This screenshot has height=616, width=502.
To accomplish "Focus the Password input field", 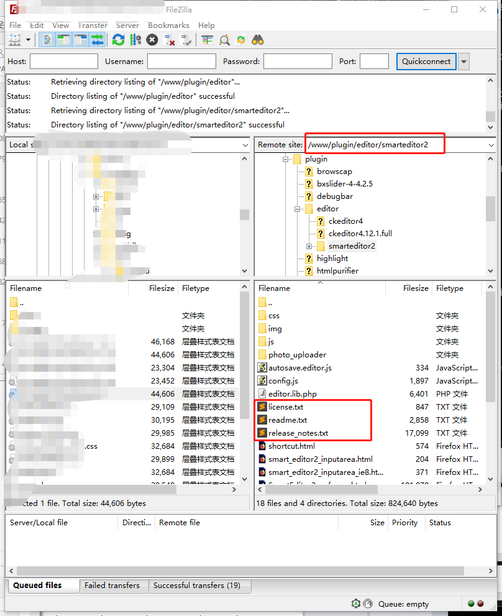I will coord(298,62).
